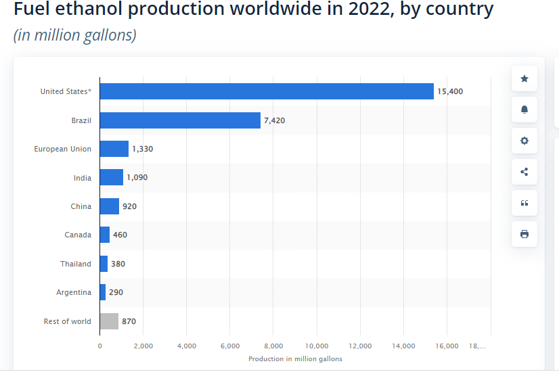Click the 7,420 data label
559x372 pixels.
[275, 120]
